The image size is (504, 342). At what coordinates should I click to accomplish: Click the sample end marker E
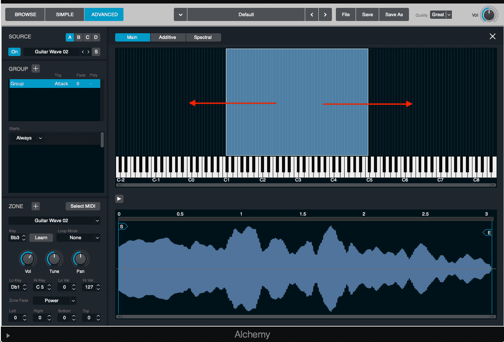point(488,233)
